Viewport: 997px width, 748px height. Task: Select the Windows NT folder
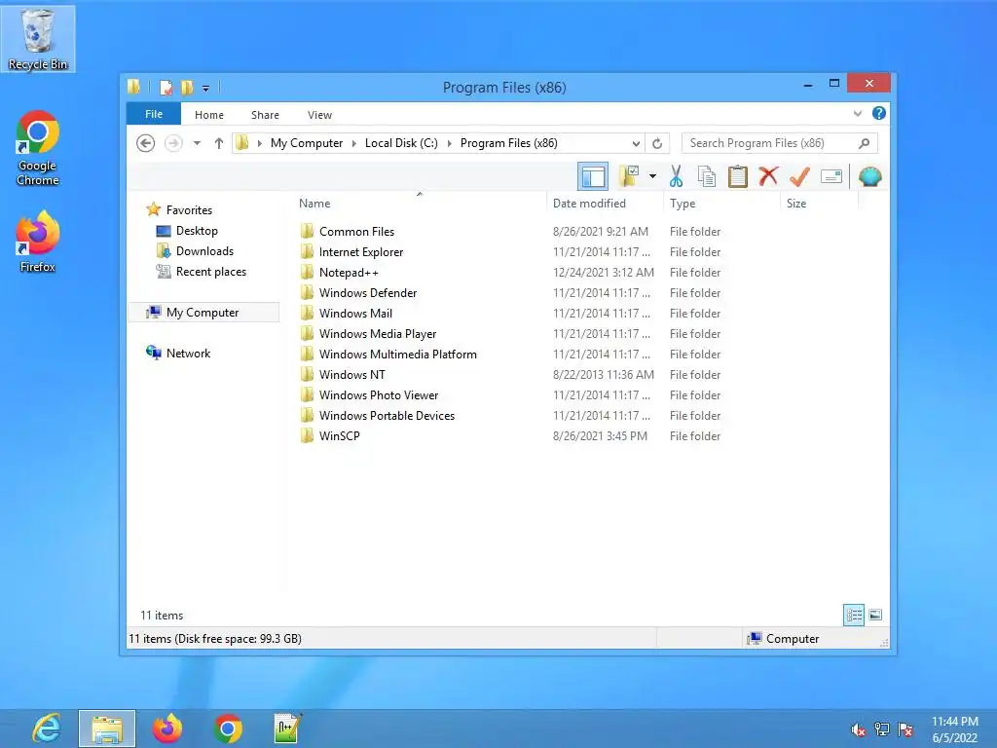click(352, 375)
